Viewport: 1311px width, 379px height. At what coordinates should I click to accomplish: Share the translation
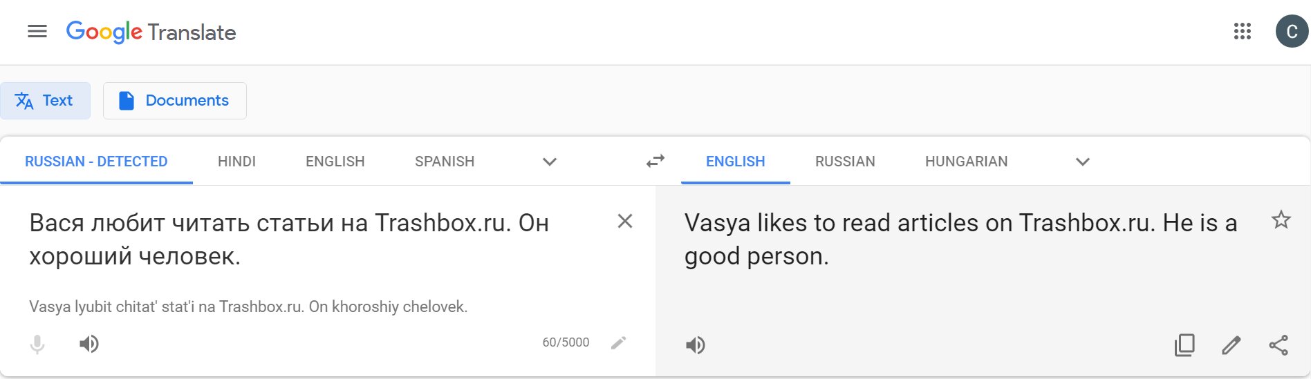1279,345
